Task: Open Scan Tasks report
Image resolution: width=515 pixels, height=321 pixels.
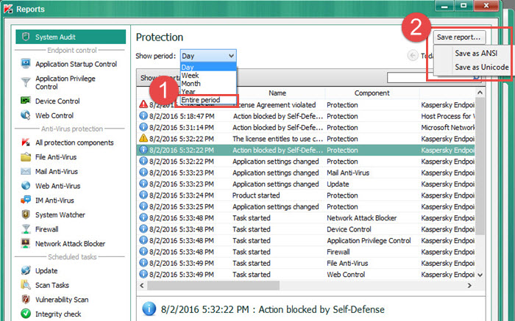Action: (52, 285)
